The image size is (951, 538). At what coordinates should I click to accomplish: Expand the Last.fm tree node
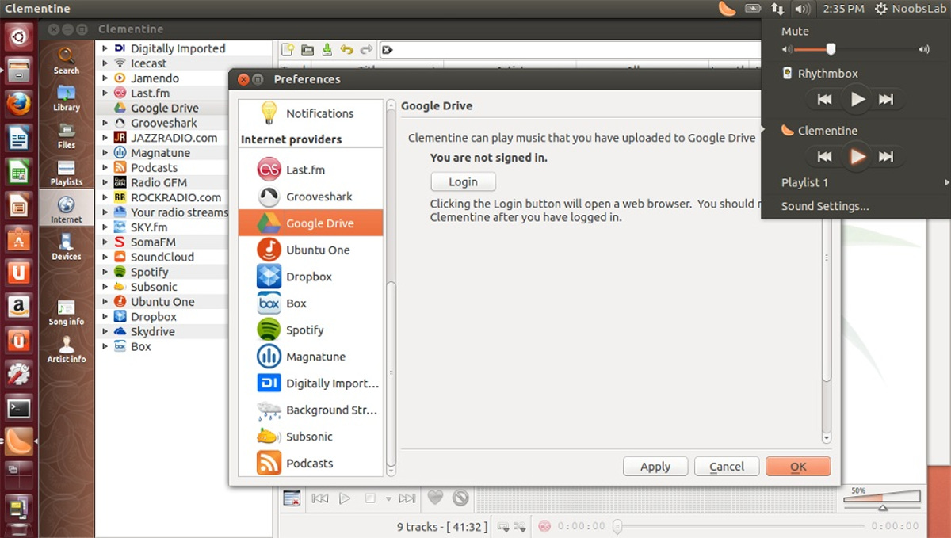click(x=105, y=93)
